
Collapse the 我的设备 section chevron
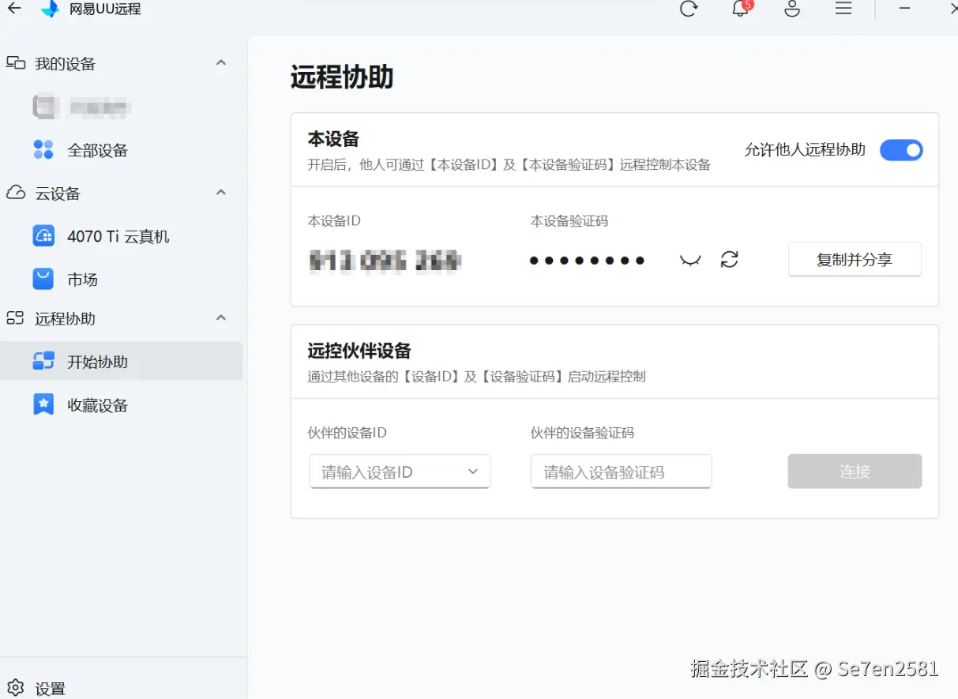tap(221, 62)
